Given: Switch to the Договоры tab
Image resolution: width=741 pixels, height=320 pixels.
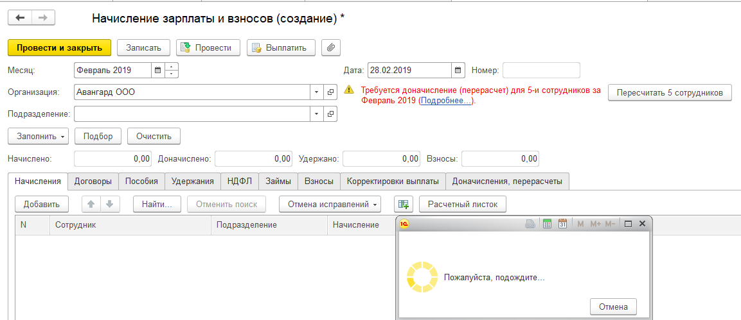Looking at the screenshot, I should (x=93, y=181).
